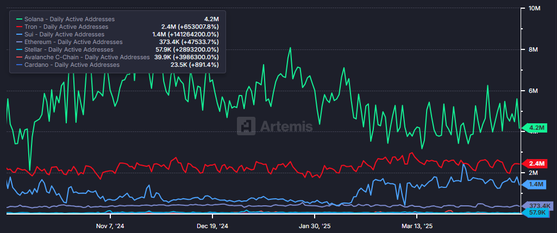Click the Dec 19, '24 date label
Viewport: 557px width, 233px height.
212,225
